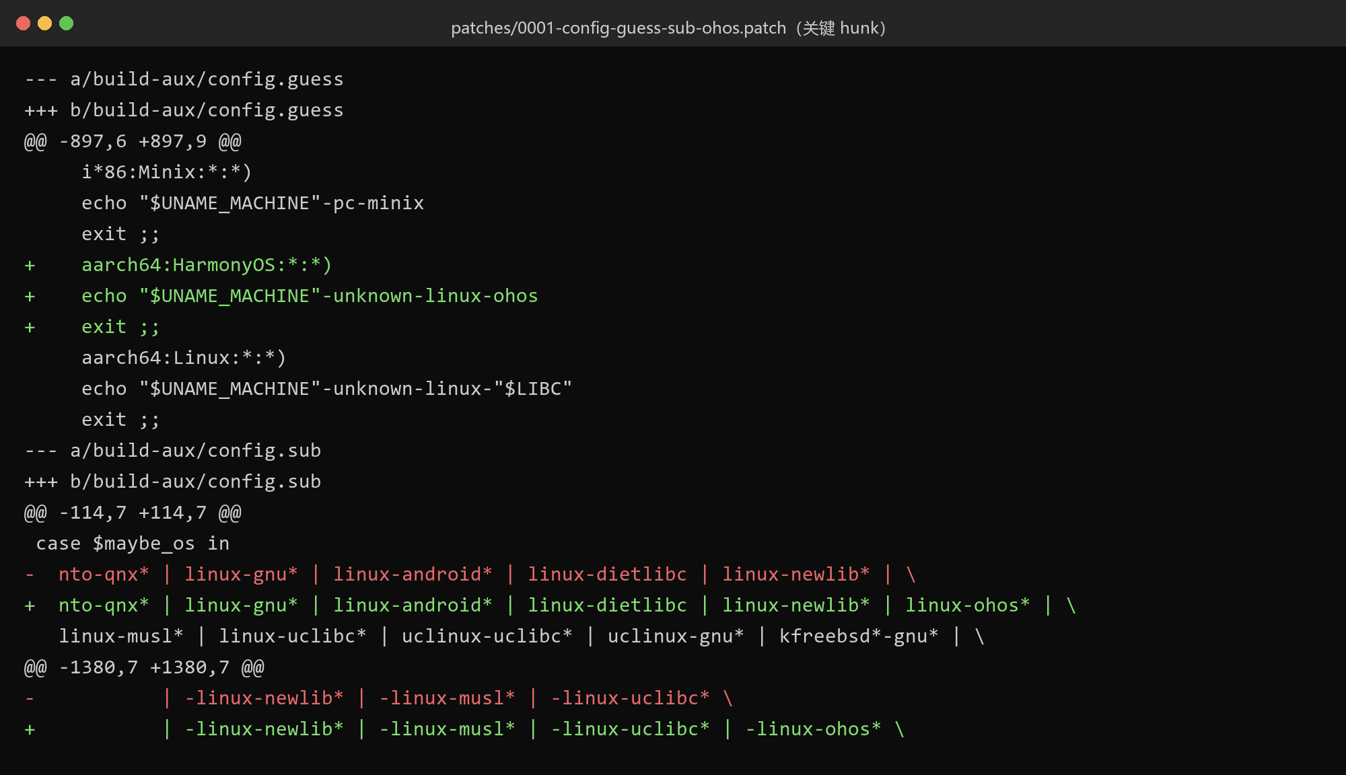Click the red close window button
This screenshot has height=775, width=1346.
(23, 24)
